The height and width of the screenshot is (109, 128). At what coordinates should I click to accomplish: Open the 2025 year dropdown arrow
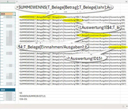[14, 14]
